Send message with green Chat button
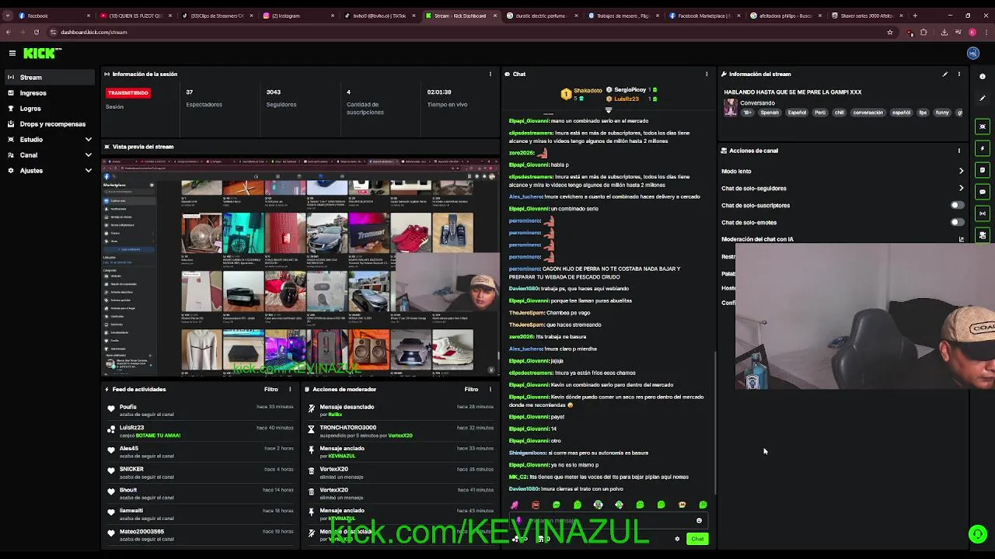 pyautogui.click(x=697, y=539)
